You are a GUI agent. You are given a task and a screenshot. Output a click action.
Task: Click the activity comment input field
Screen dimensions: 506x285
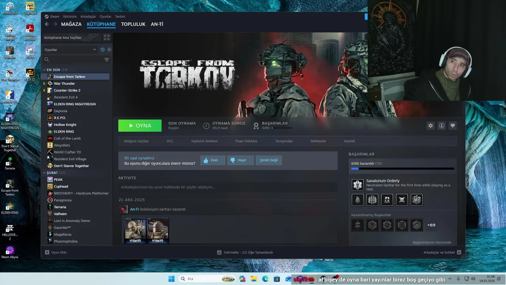click(228, 187)
